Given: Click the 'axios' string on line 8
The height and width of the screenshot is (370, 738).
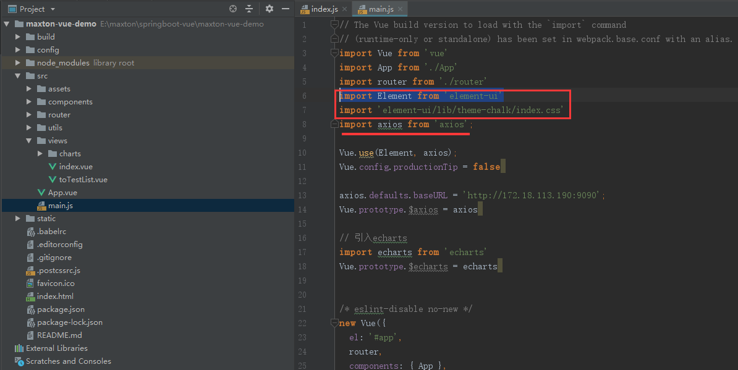Looking at the screenshot, I should coord(451,124).
